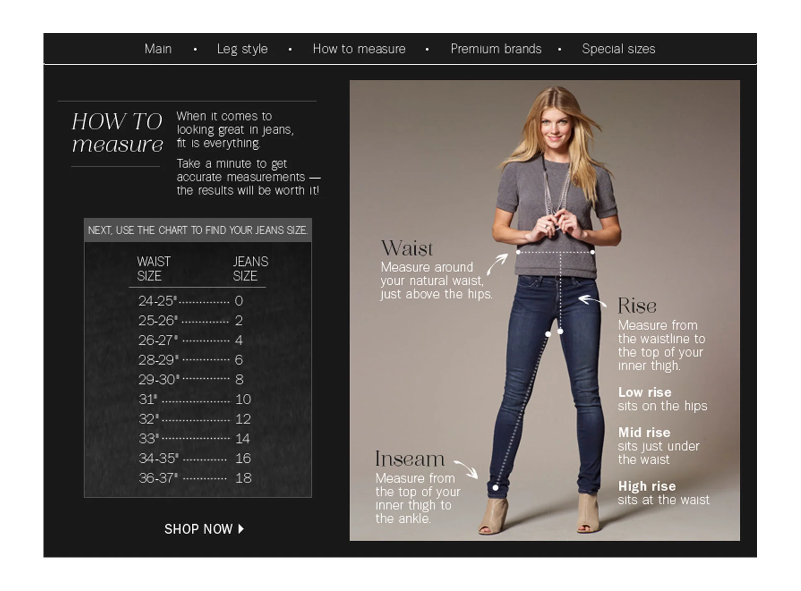Click 'sits at the waist' text
This screenshot has height=591, width=801.
coord(663,500)
